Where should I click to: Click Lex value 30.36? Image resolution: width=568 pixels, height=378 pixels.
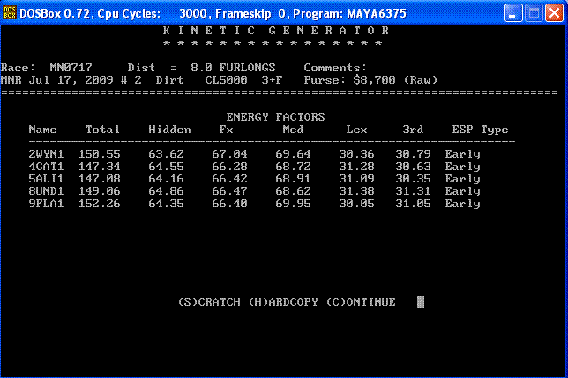click(356, 154)
